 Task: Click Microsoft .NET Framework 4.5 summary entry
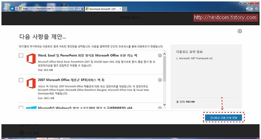(x=194, y=58)
